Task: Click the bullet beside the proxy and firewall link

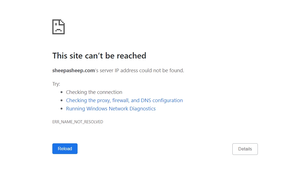Action: click(x=62, y=101)
